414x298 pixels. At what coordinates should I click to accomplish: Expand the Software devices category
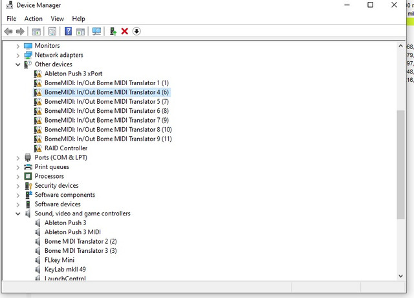17,204
